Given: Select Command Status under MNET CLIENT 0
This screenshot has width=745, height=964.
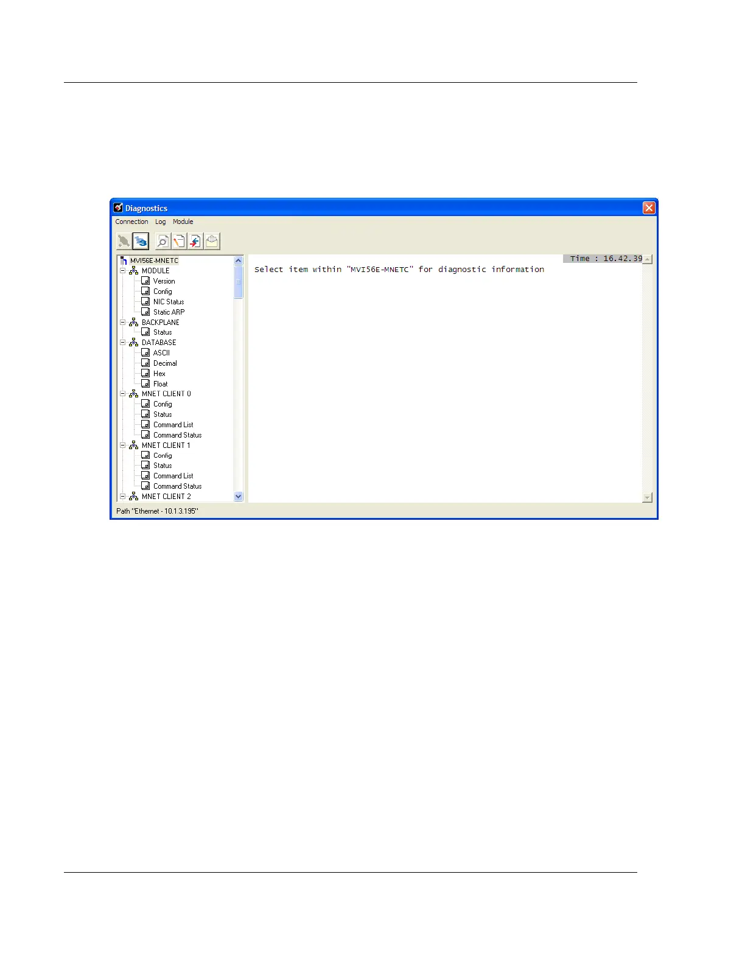Looking at the screenshot, I should point(177,435).
